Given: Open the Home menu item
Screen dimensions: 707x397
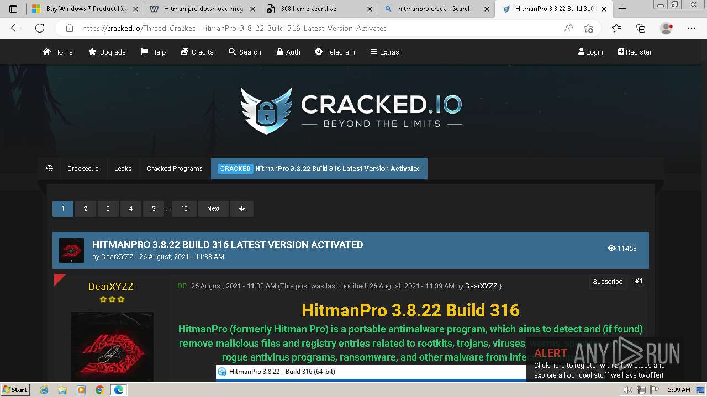Looking at the screenshot, I should 57,52.
